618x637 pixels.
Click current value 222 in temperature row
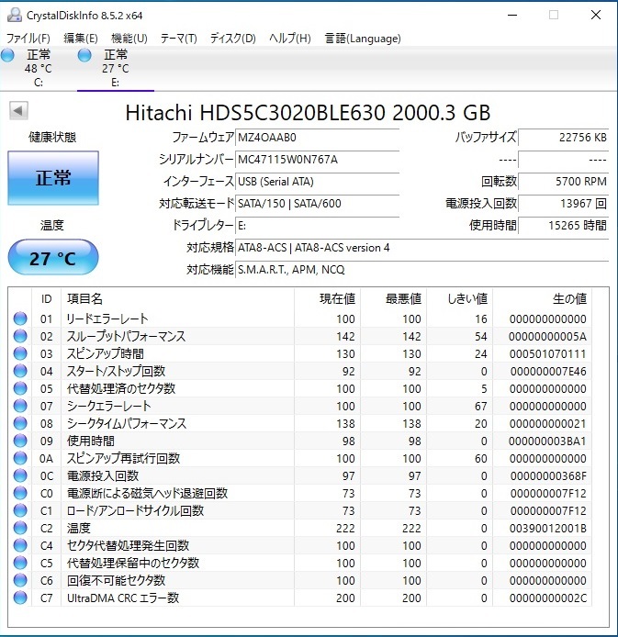coord(345,528)
